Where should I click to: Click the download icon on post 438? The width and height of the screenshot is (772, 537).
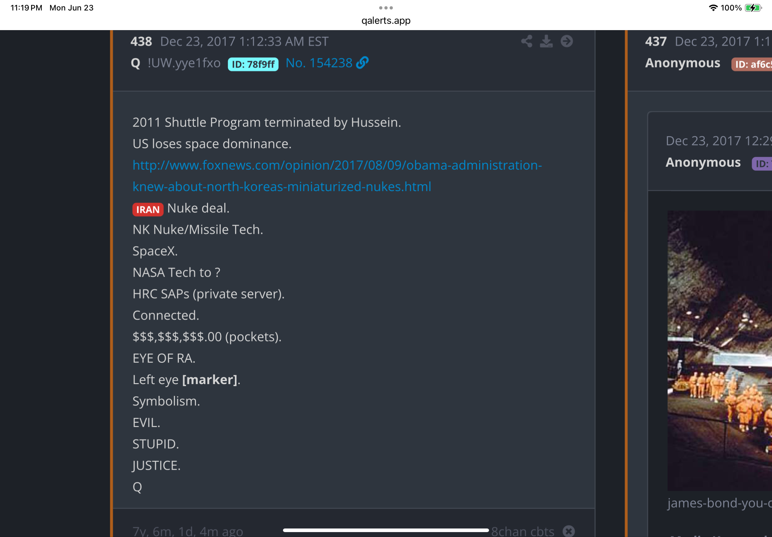tap(546, 41)
